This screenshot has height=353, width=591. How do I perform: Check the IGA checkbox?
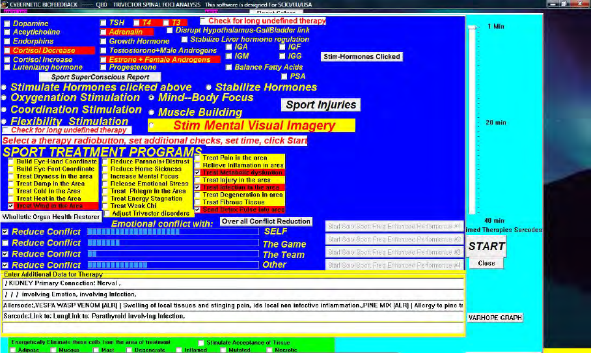(229, 47)
